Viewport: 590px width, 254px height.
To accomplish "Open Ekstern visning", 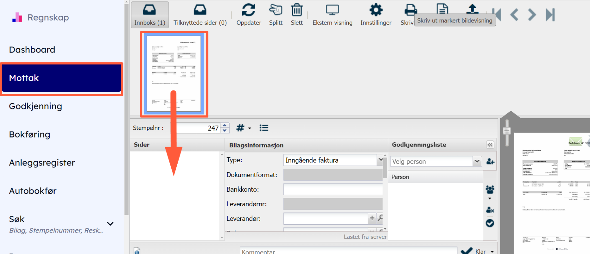I will point(332,11).
